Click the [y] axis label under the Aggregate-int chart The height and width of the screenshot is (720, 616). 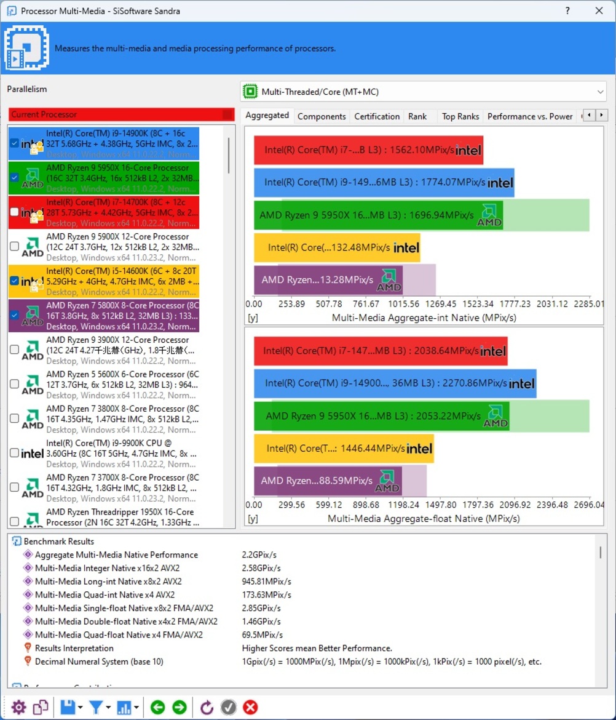click(253, 318)
